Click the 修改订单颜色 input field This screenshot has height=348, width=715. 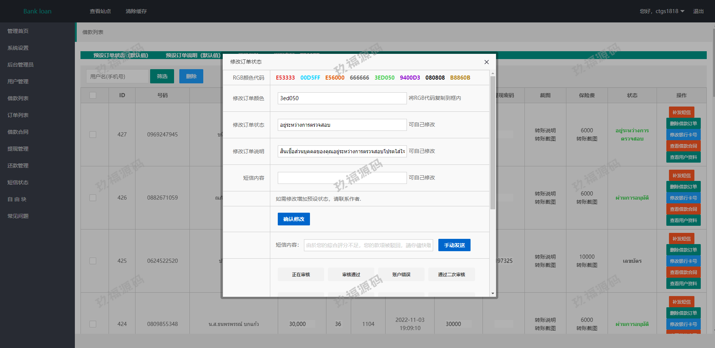click(342, 98)
